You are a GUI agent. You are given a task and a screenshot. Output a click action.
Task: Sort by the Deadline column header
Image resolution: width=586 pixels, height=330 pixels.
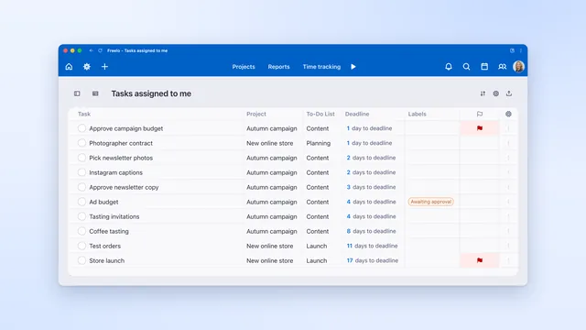click(357, 114)
